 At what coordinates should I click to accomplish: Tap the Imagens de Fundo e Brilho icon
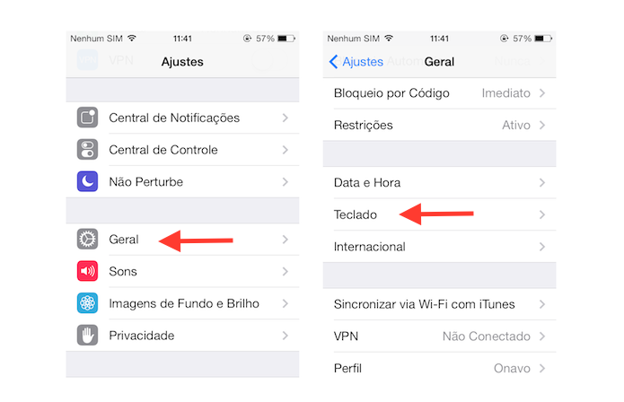point(87,303)
